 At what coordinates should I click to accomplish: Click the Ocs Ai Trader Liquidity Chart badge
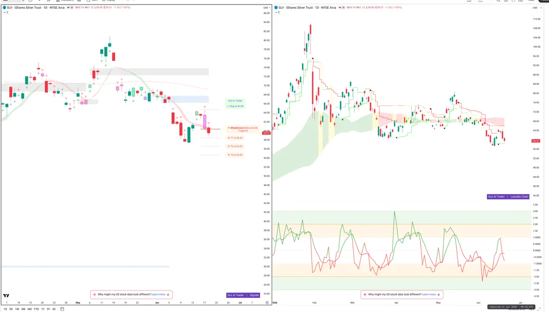click(508, 197)
